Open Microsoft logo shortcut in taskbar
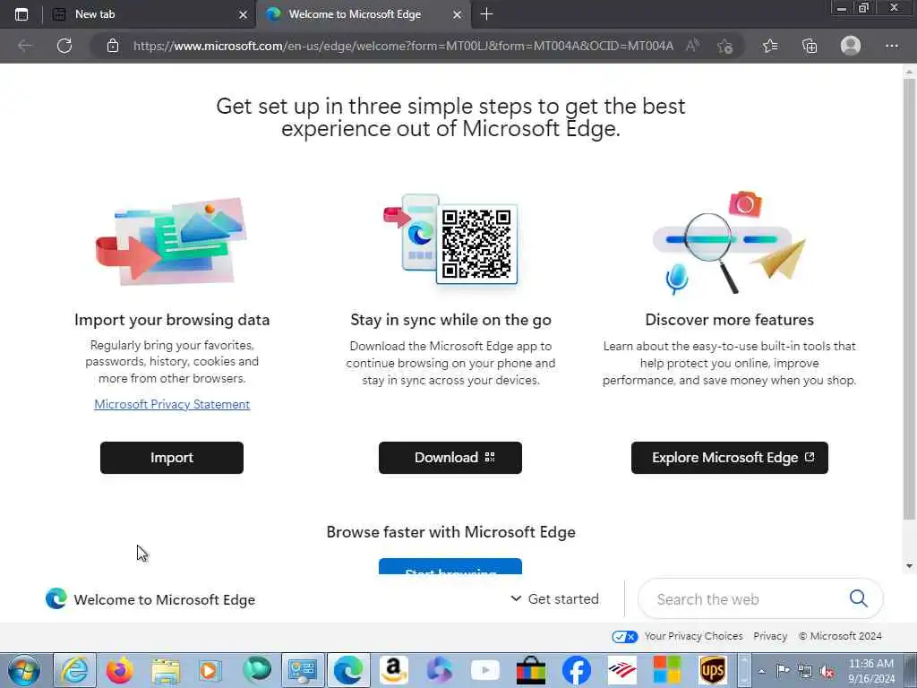 tap(666, 670)
